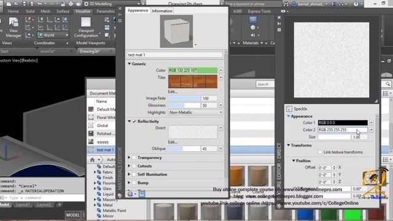Click Edit link under Tiles image
Screen dimensions: 393x221
[x=173, y=91]
